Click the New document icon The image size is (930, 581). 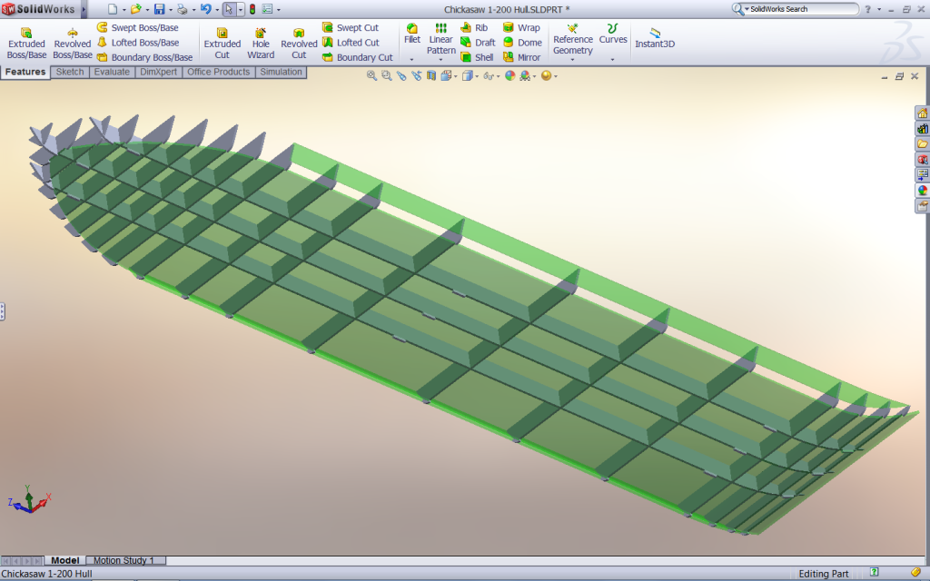(x=113, y=9)
